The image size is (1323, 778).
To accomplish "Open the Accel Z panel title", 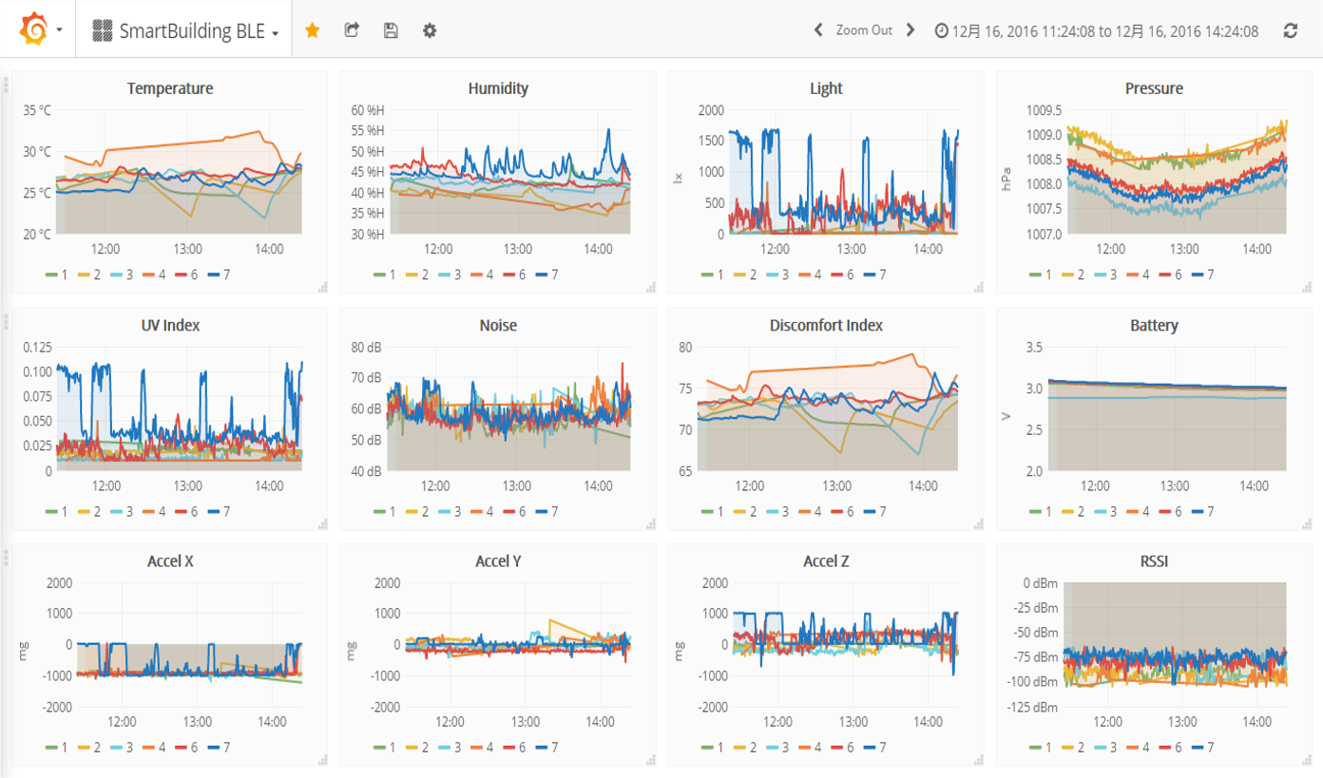I will point(826,561).
